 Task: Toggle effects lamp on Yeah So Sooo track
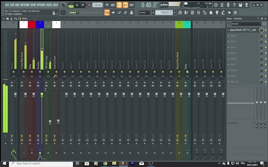(x=54, y=136)
